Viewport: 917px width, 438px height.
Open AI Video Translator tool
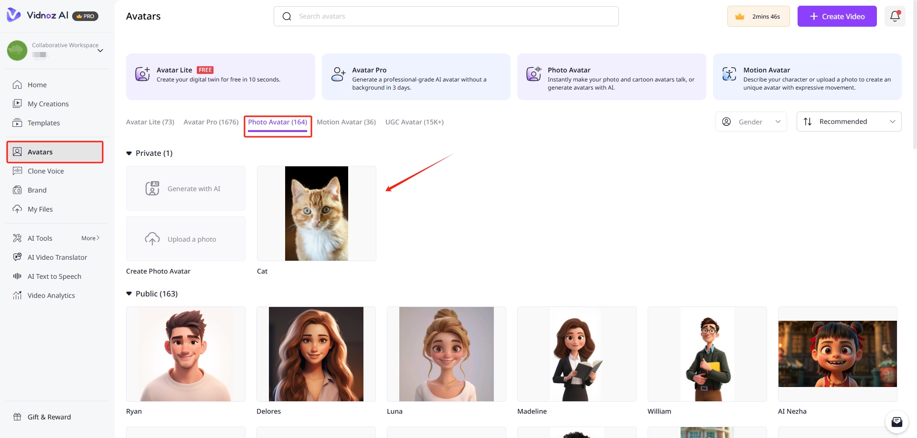(57, 257)
